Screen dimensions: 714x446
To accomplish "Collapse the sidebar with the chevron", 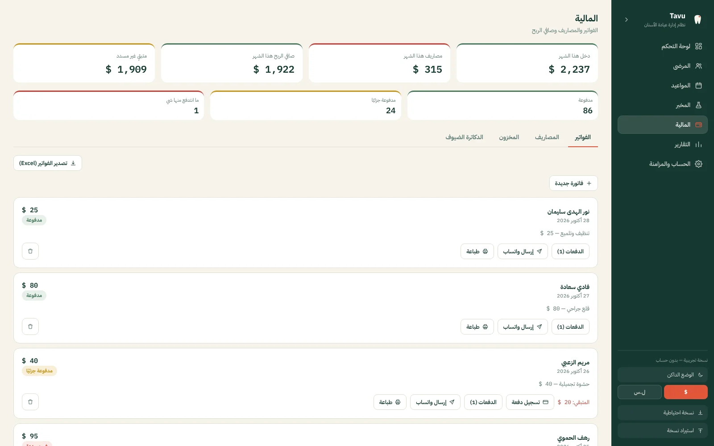I will coord(627,20).
